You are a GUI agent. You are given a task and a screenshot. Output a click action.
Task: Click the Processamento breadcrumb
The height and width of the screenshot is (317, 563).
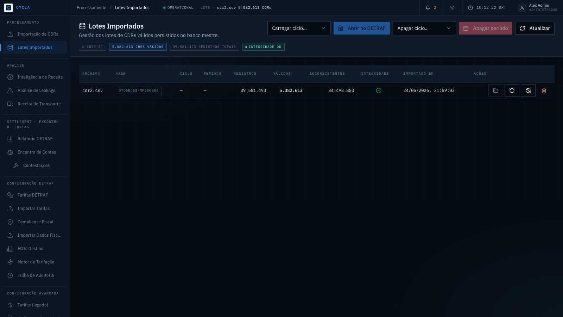91,7
